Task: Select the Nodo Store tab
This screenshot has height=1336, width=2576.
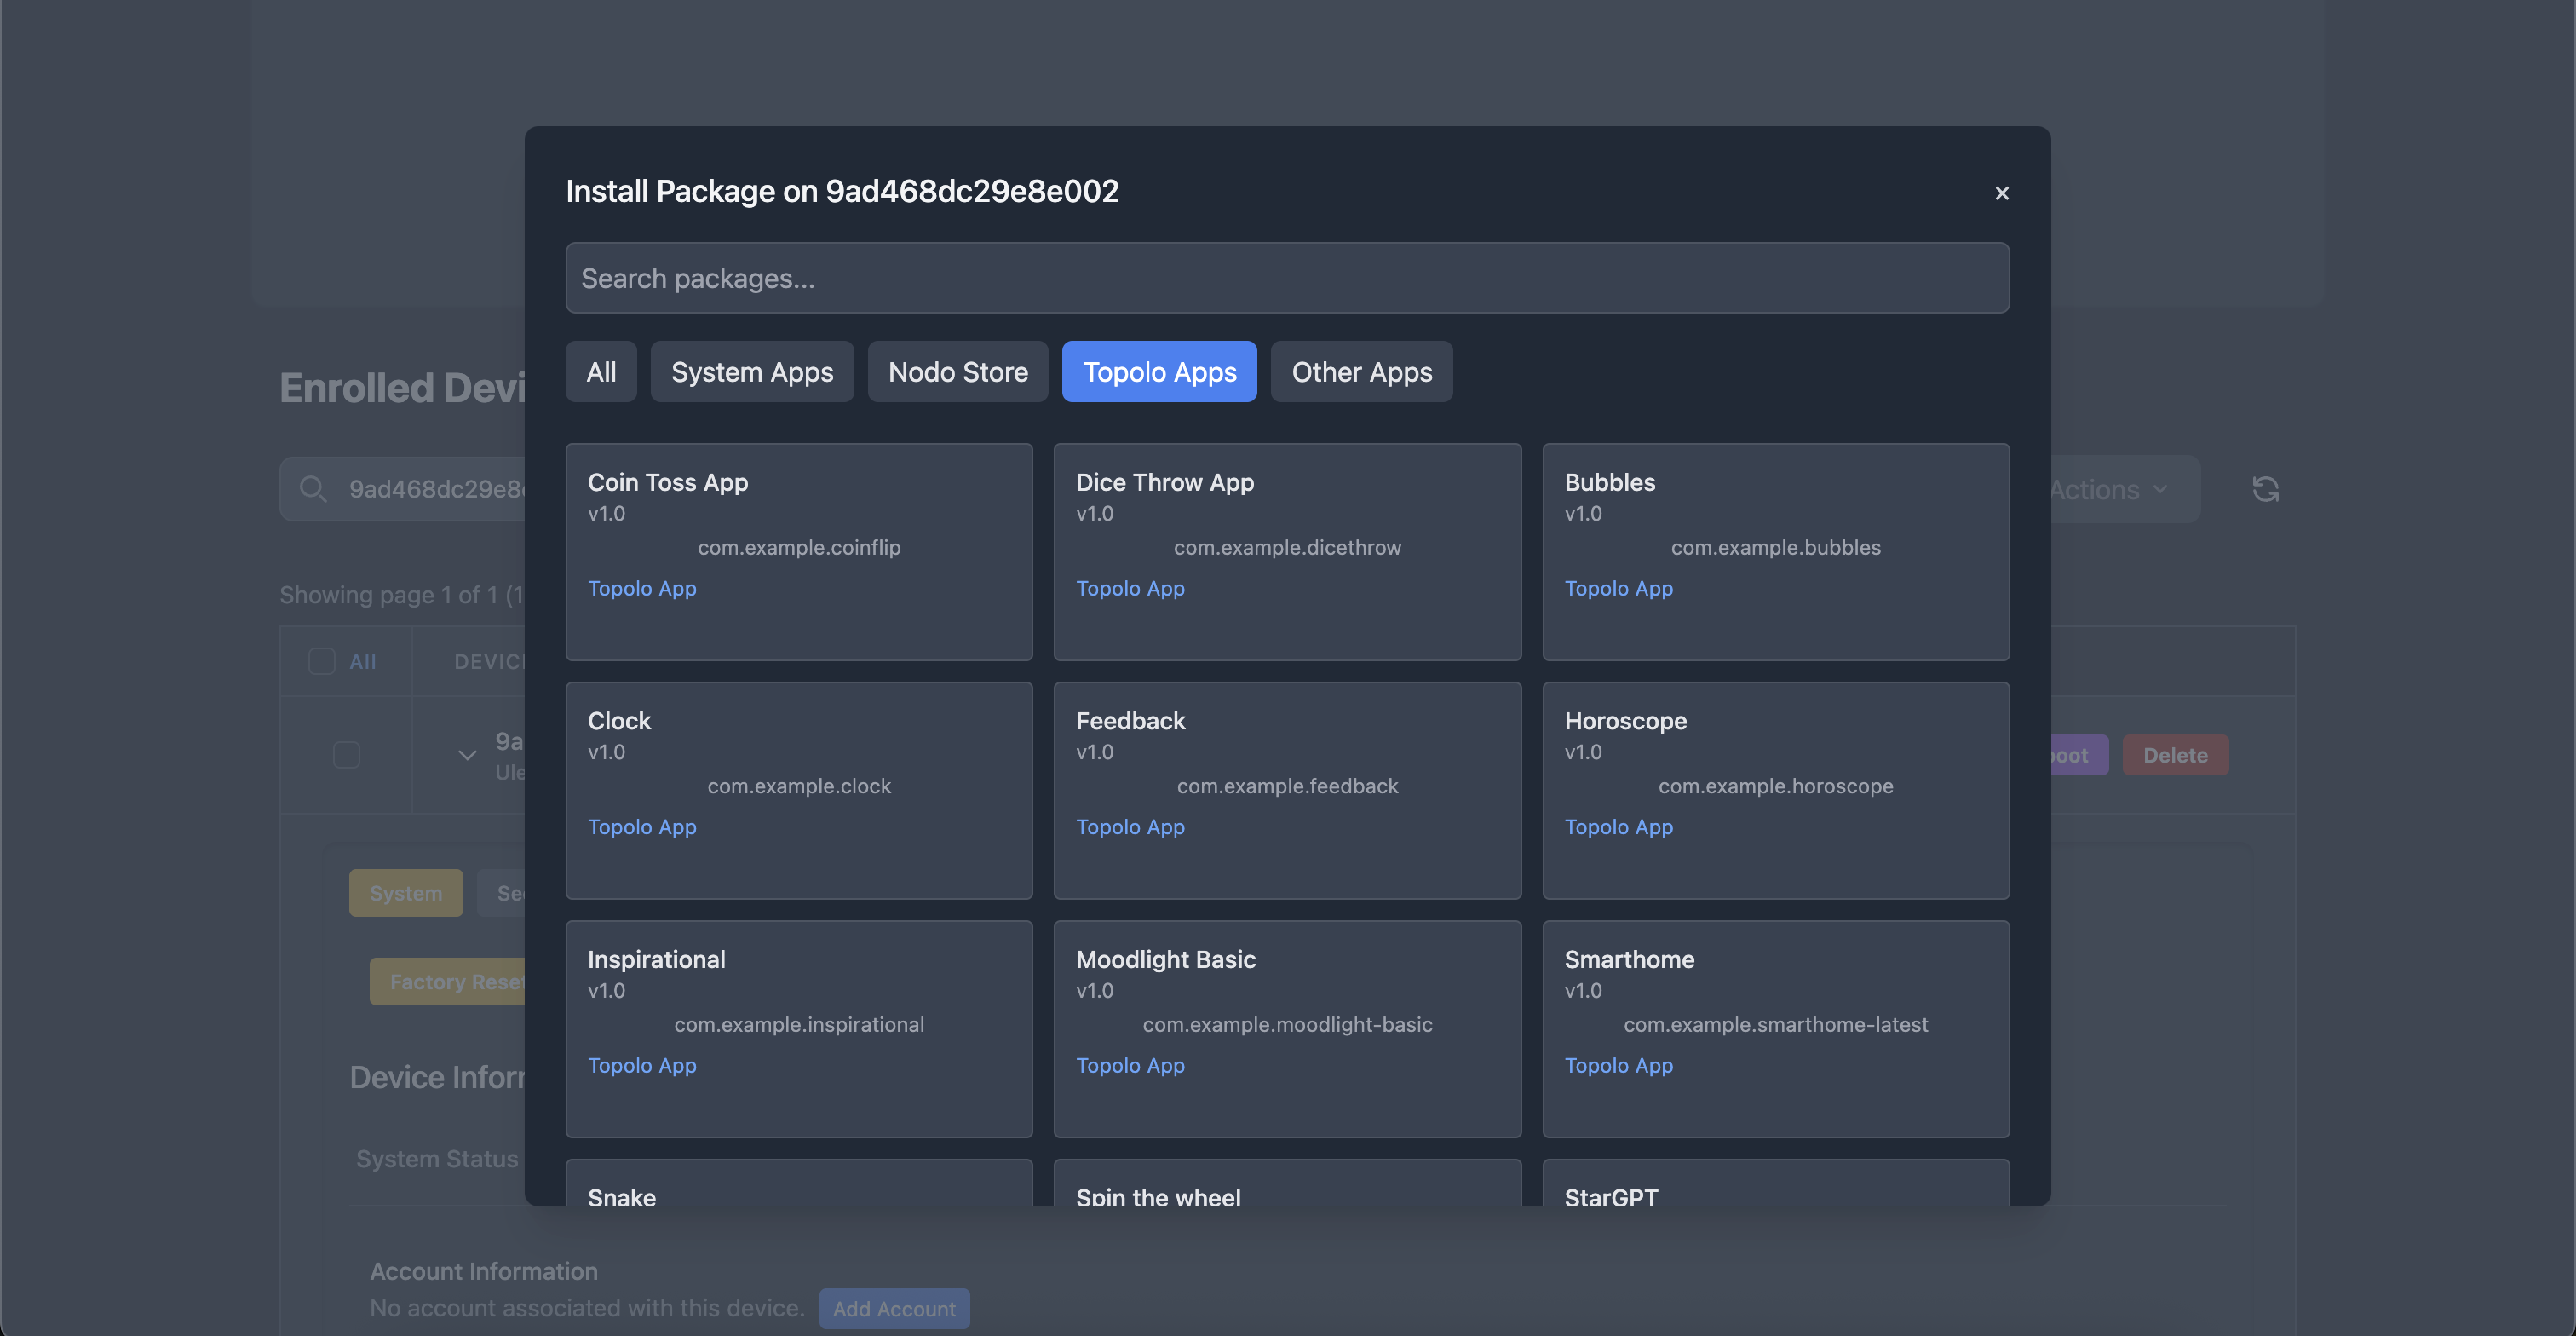Action: [957, 372]
